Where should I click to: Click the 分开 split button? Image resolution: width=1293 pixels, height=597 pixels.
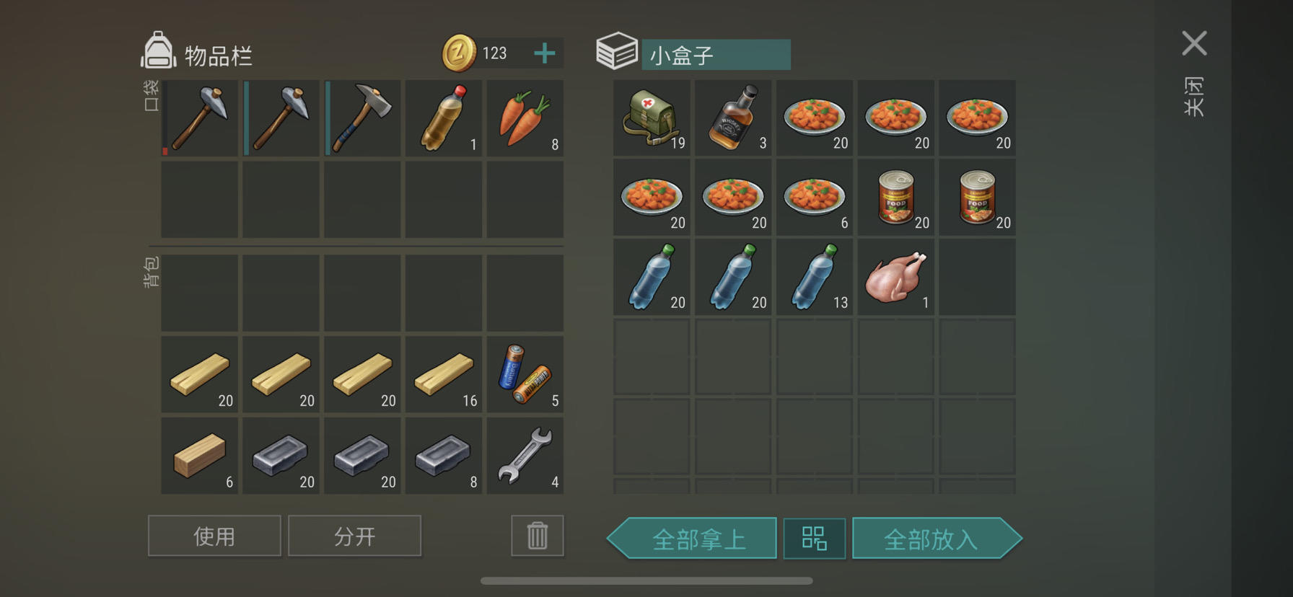[354, 536]
